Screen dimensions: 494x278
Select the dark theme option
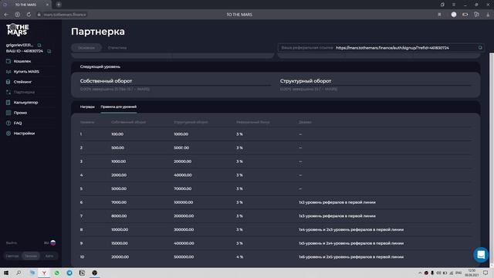tap(31, 256)
